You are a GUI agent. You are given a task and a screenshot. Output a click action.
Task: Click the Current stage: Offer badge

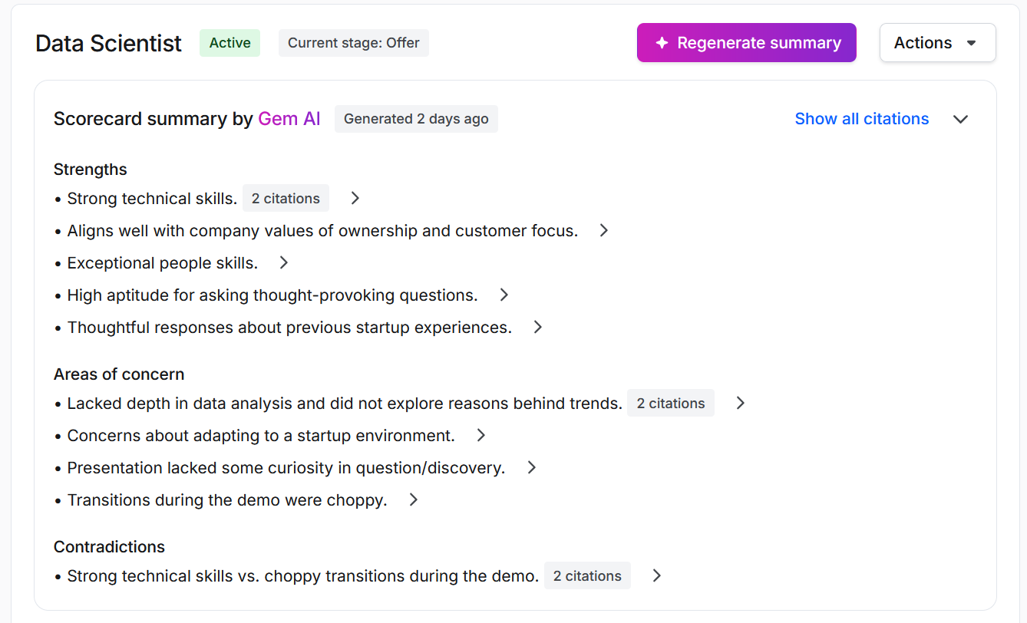[354, 43]
